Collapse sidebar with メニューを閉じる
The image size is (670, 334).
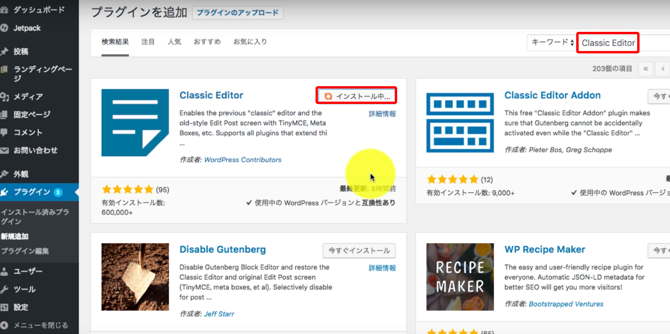tap(41, 326)
